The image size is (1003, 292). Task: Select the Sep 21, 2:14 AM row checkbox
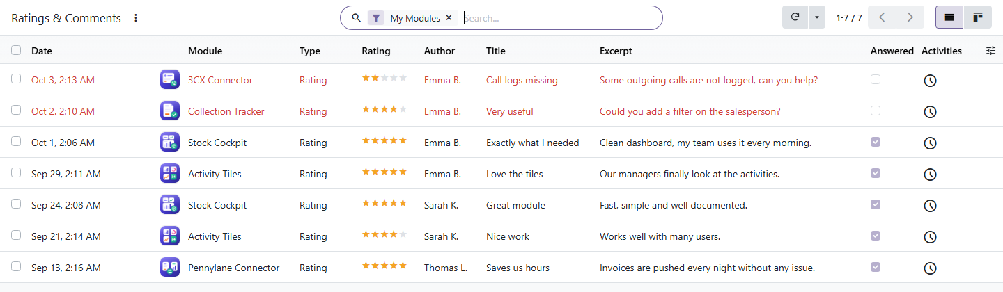coord(16,236)
